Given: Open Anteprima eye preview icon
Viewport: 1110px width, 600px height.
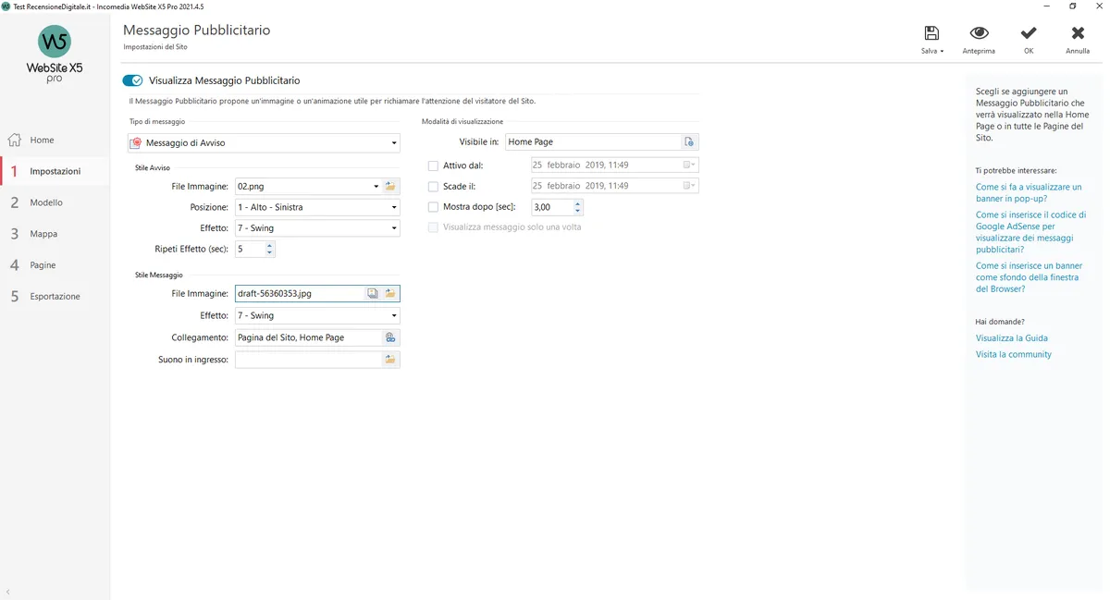Looking at the screenshot, I should [x=979, y=33].
